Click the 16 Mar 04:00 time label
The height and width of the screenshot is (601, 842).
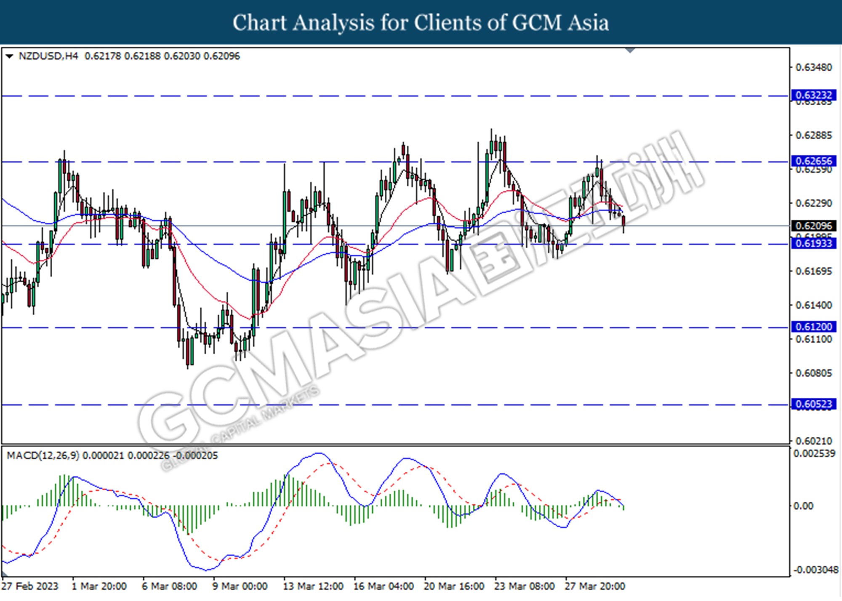pos(384,586)
